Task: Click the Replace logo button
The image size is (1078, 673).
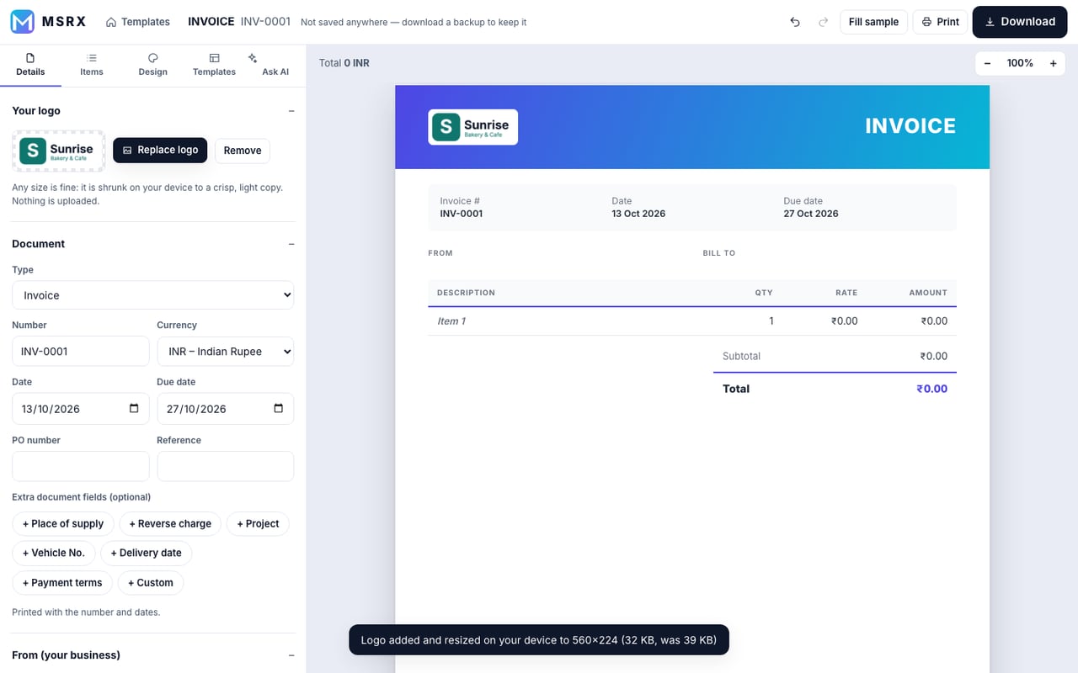Action: pyautogui.click(x=160, y=151)
